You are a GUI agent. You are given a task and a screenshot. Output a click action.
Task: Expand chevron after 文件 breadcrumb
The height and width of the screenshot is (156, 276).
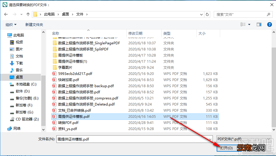pyautogui.click(x=87, y=14)
